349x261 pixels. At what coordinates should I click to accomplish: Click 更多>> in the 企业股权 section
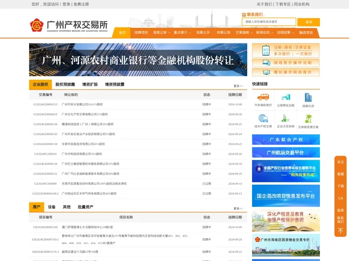click(238, 86)
